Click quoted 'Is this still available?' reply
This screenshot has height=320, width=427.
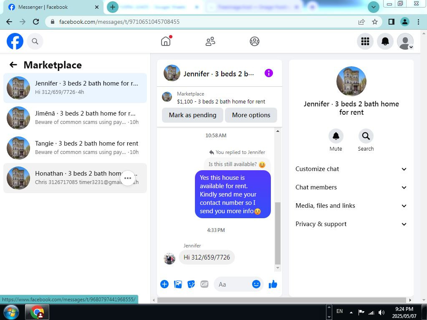tap(237, 164)
